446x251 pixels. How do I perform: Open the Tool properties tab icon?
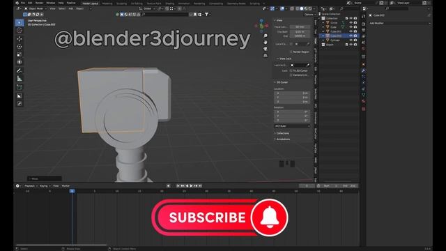(x=364, y=17)
